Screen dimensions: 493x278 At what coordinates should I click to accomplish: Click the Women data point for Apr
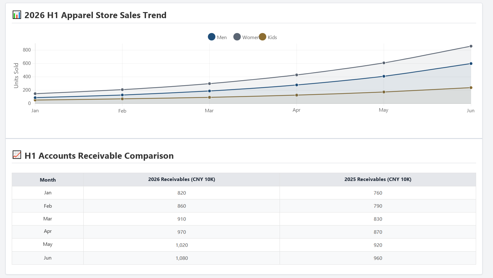pos(296,75)
